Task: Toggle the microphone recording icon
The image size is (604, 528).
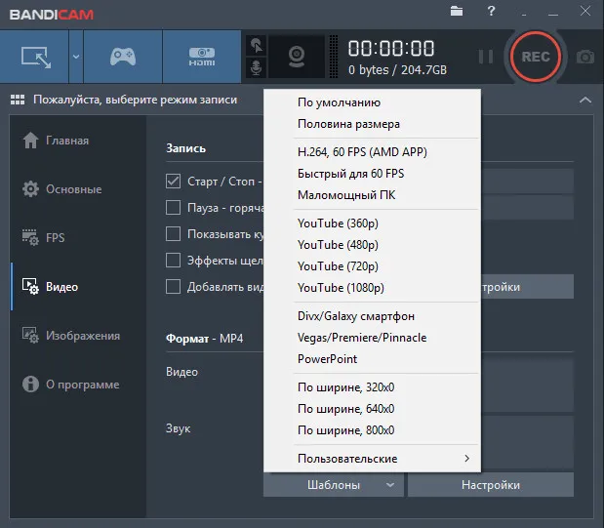Action: click(257, 68)
